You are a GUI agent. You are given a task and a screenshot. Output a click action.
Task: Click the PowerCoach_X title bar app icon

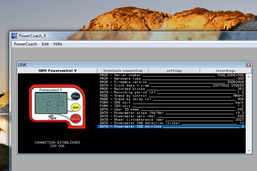14,36
